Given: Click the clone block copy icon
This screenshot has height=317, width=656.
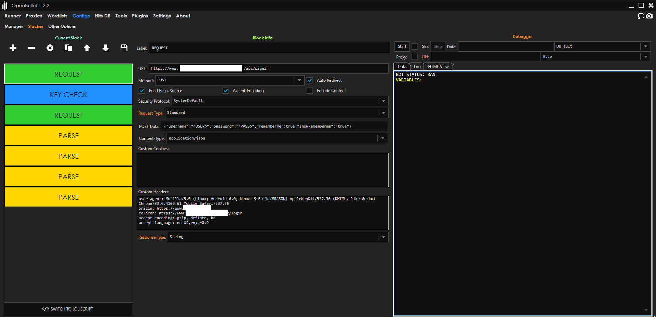Looking at the screenshot, I should click(68, 48).
